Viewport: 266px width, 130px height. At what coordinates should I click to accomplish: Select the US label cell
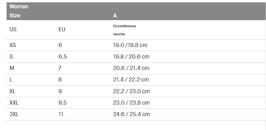pyautogui.click(x=13, y=29)
